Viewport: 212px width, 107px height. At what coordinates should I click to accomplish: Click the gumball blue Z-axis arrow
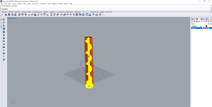[89, 56]
